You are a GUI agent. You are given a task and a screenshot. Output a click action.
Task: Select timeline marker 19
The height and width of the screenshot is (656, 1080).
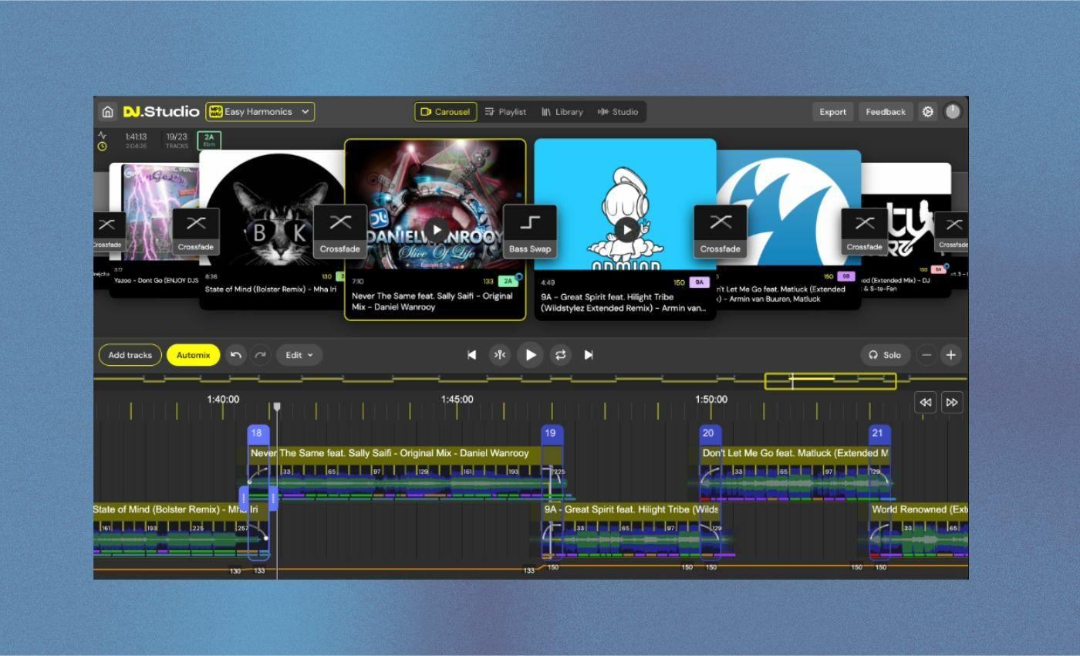[551, 433]
